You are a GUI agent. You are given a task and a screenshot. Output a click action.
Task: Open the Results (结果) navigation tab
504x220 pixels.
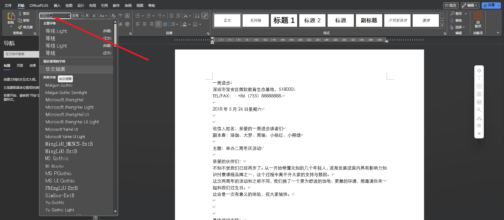(33, 66)
